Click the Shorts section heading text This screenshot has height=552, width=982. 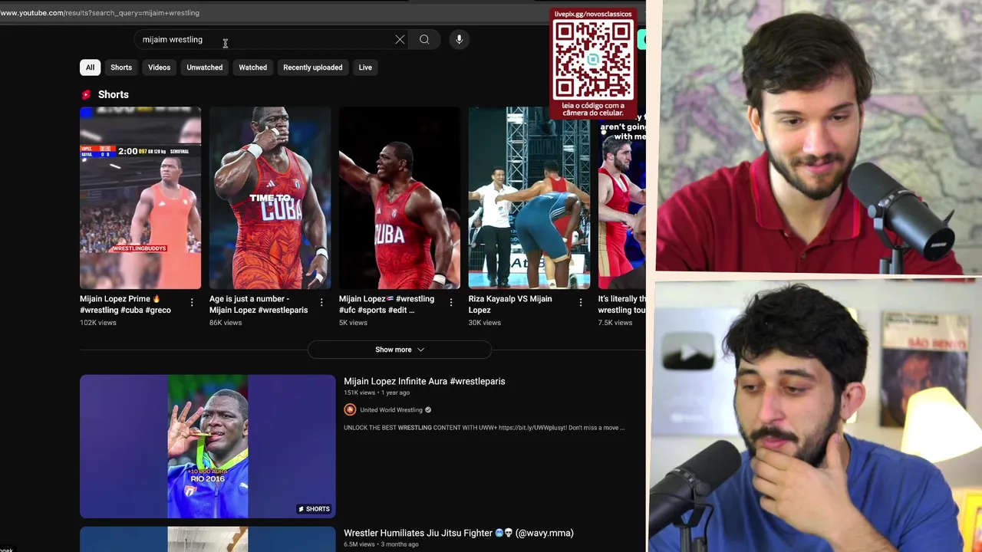point(113,94)
